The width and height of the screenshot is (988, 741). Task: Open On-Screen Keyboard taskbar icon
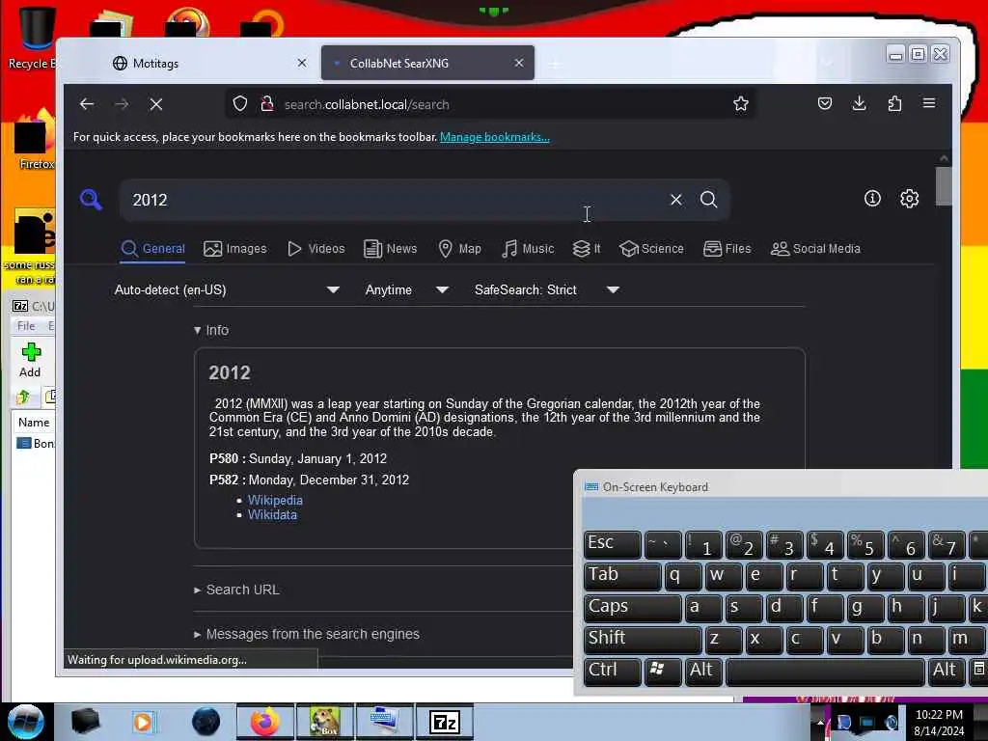[x=384, y=722]
